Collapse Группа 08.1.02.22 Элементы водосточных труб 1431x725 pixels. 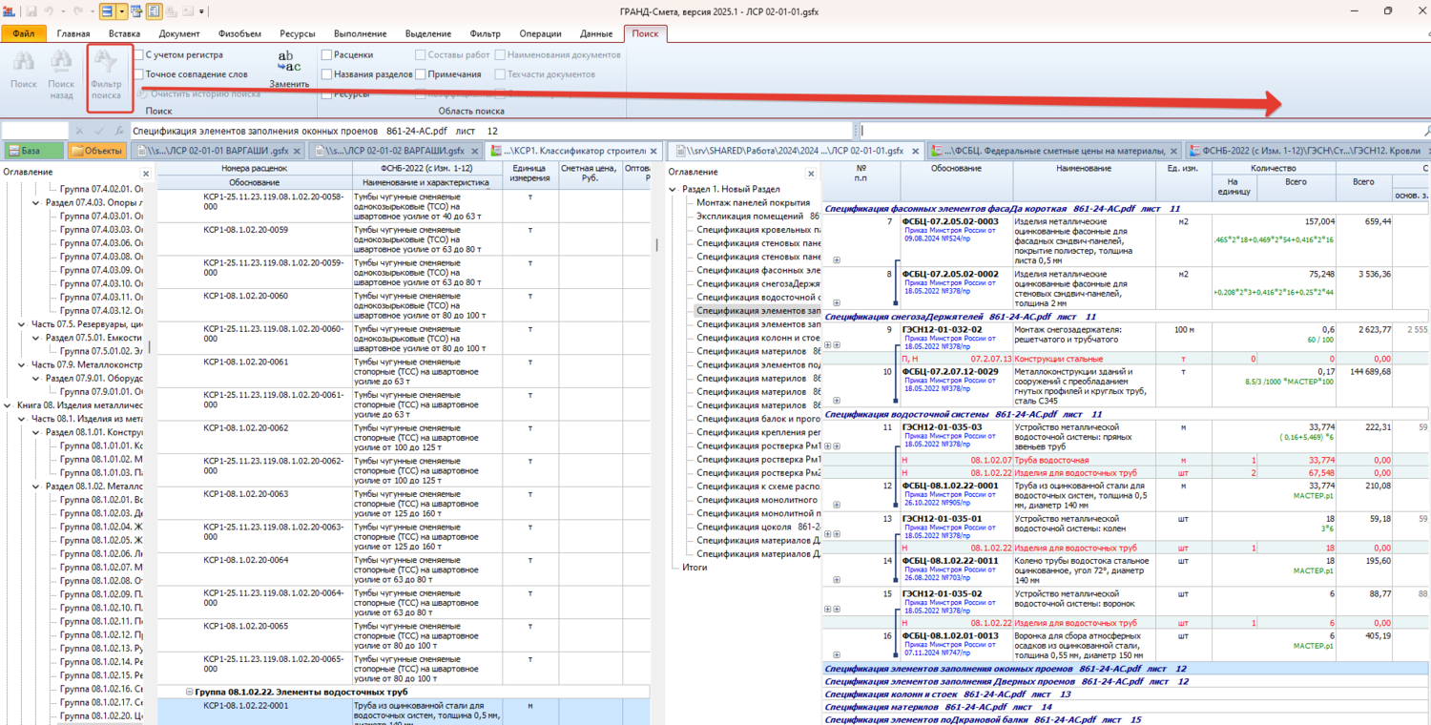pos(190,692)
